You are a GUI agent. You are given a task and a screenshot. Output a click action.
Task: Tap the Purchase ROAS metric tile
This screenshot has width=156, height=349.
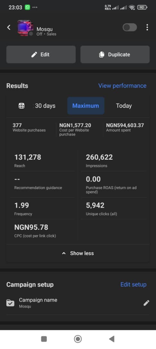pos(114,185)
